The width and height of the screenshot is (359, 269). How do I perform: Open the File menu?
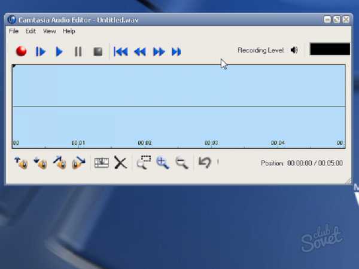coord(14,31)
